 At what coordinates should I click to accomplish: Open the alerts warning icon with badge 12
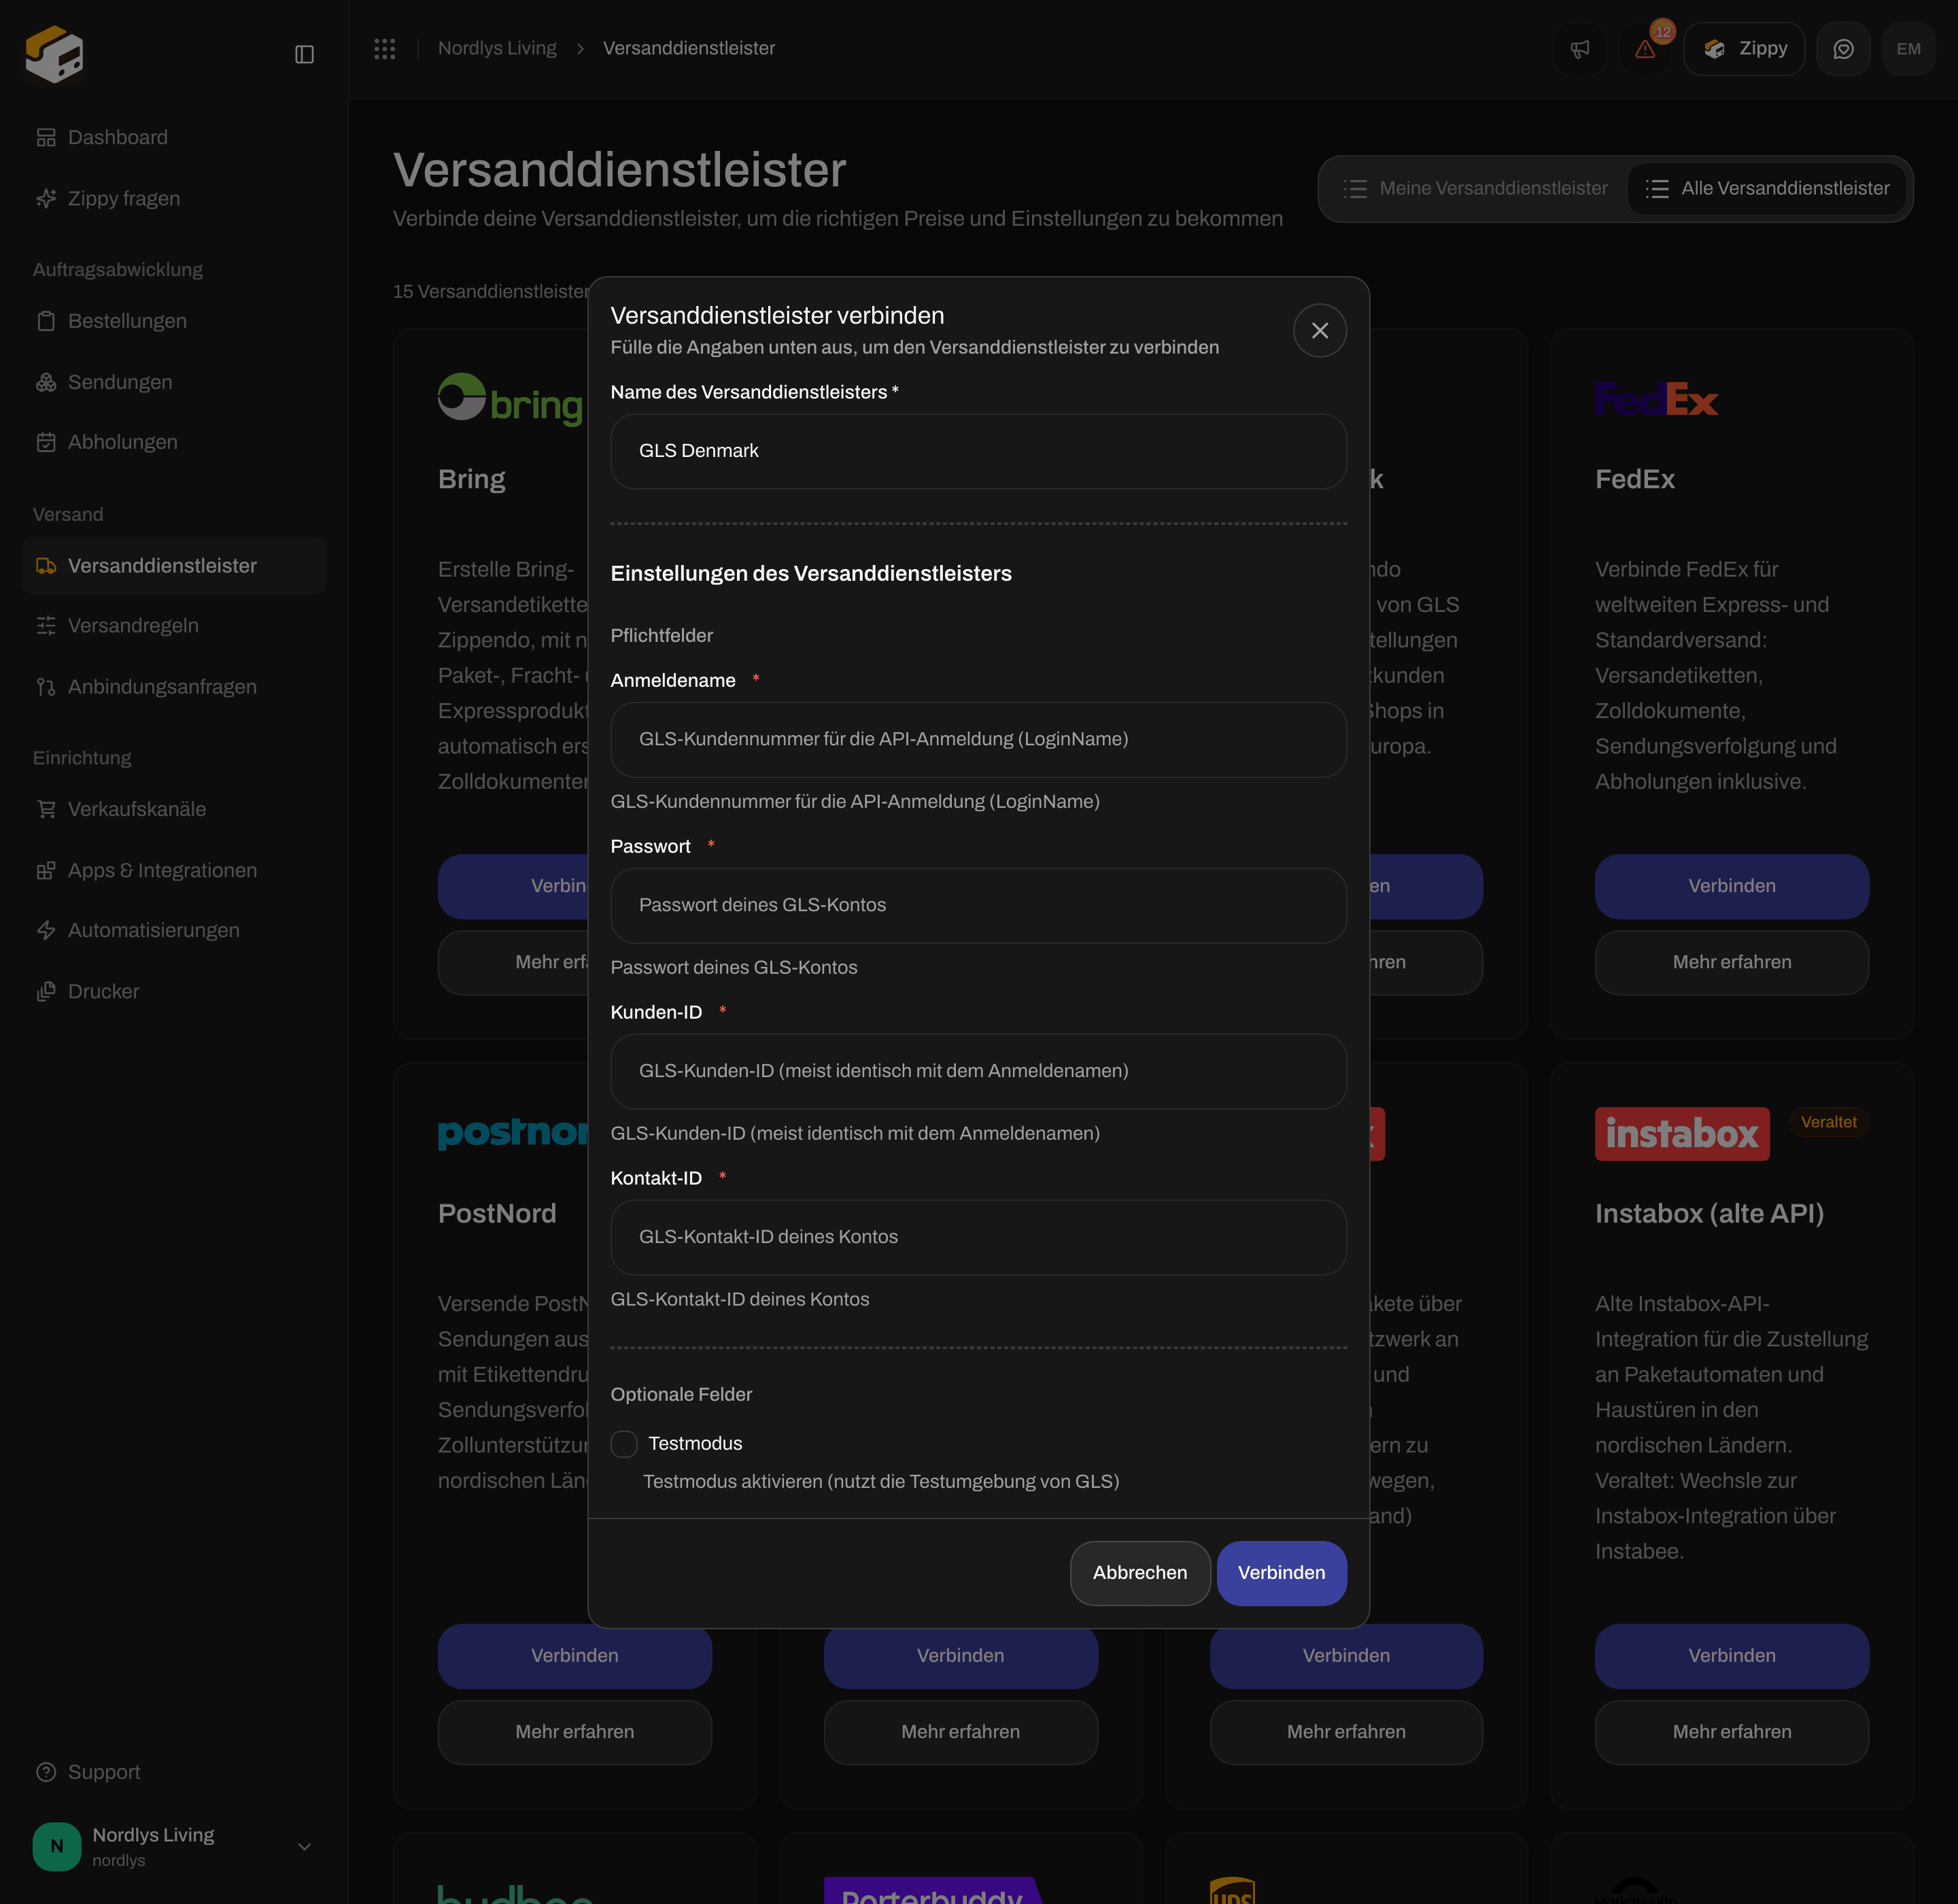pyautogui.click(x=1645, y=49)
